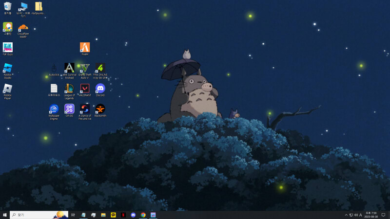Focus the taskbar search box
390x219 pixels.
pos(39,215)
